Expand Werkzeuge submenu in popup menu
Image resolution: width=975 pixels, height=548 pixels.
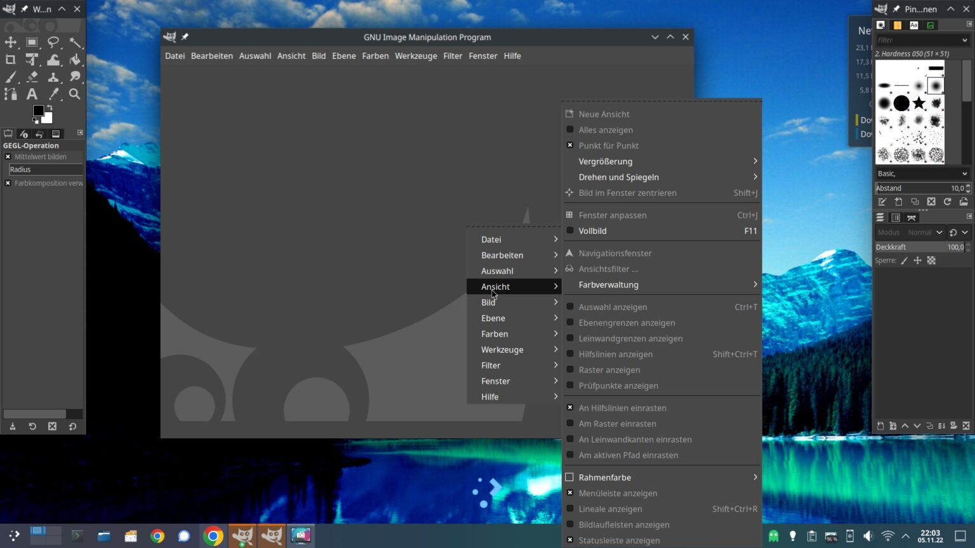click(x=514, y=349)
